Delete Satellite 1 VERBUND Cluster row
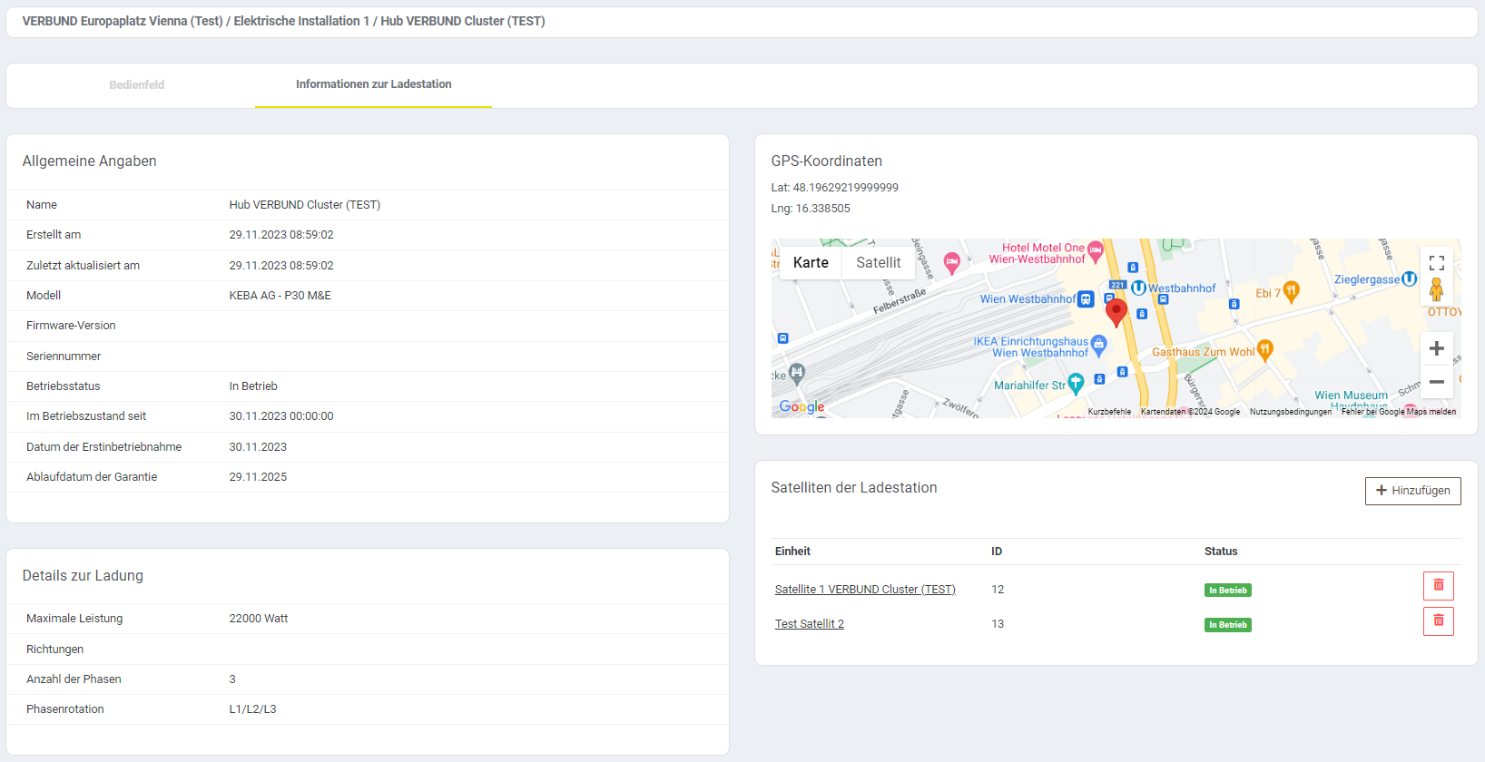The width and height of the screenshot is (1485, 762). 1438,586
